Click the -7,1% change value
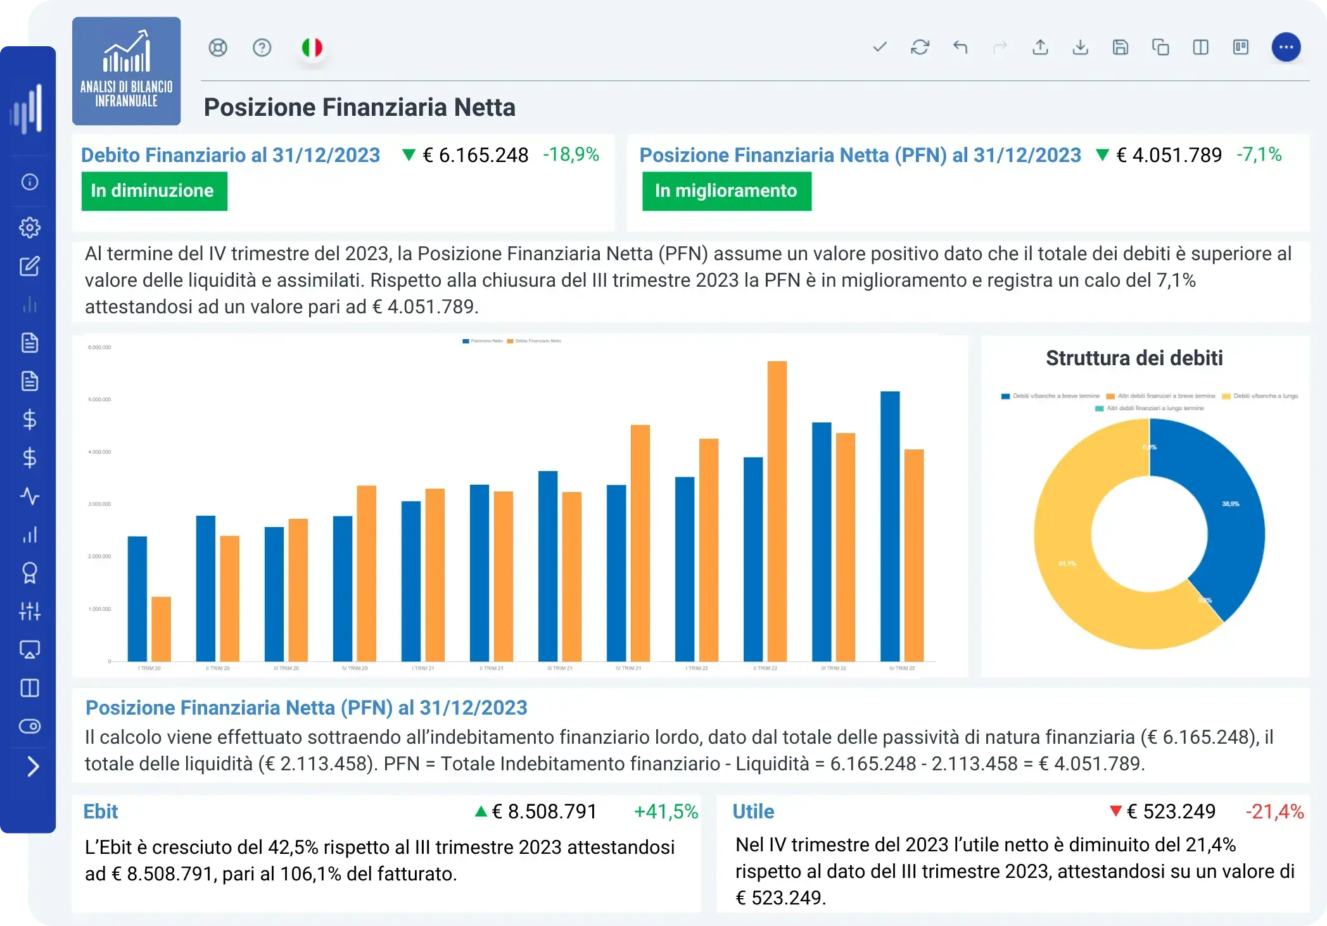This screenshot has width=1327, height=926. point(1259,154)
